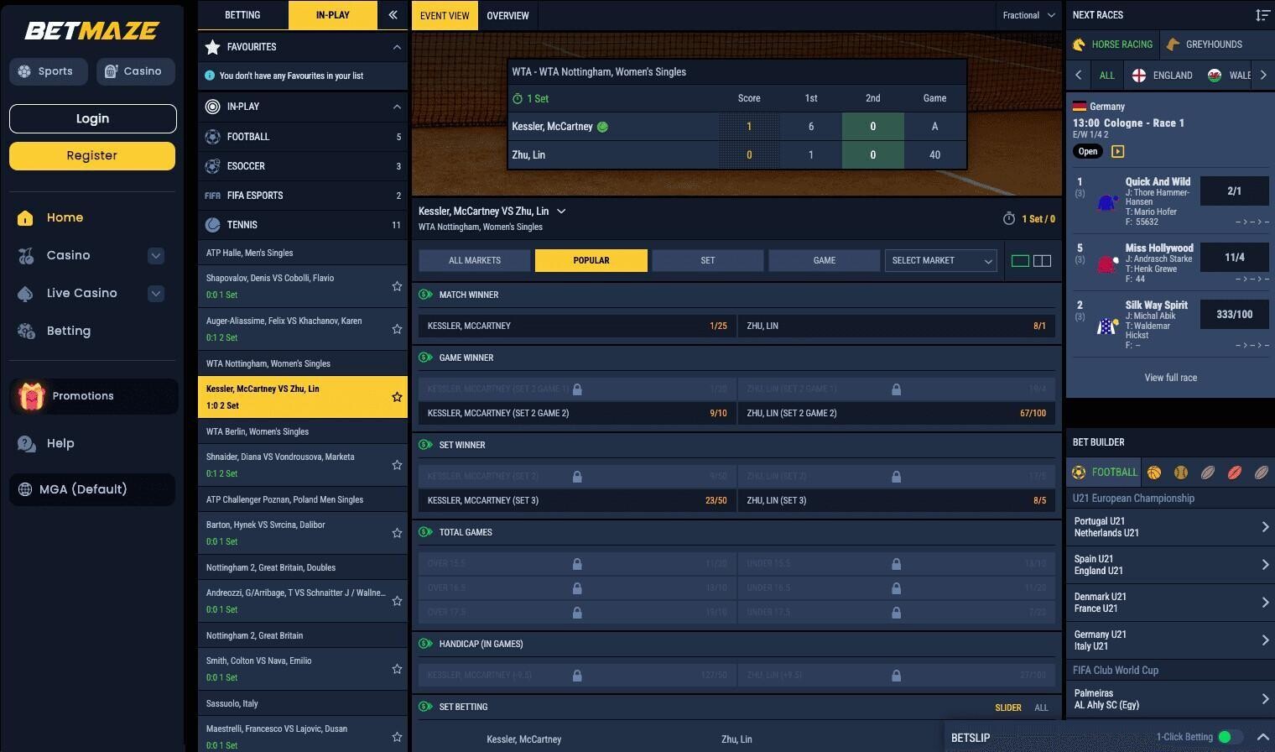Show ALL MARKETS filter
This screenshot has height=752, width=1275.
coord(475,260)
